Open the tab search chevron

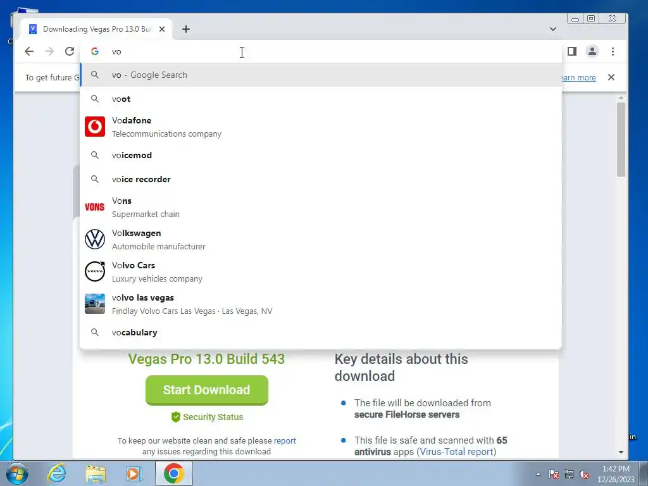click(553, 29)
